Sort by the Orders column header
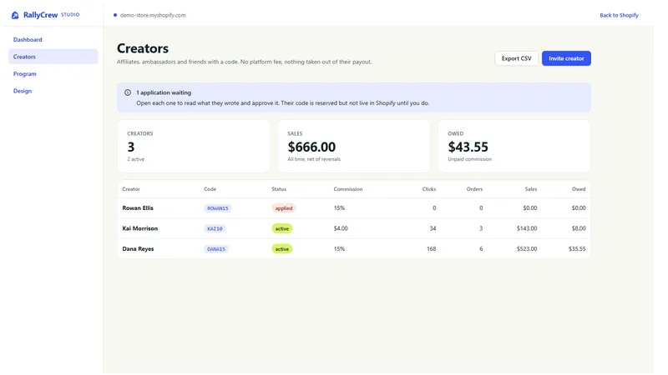 pyautogui.click(x=474, y=189)
